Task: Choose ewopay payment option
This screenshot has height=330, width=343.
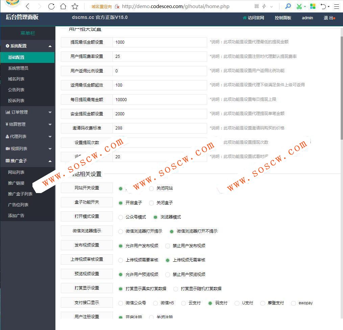Action: click(293, 303)
